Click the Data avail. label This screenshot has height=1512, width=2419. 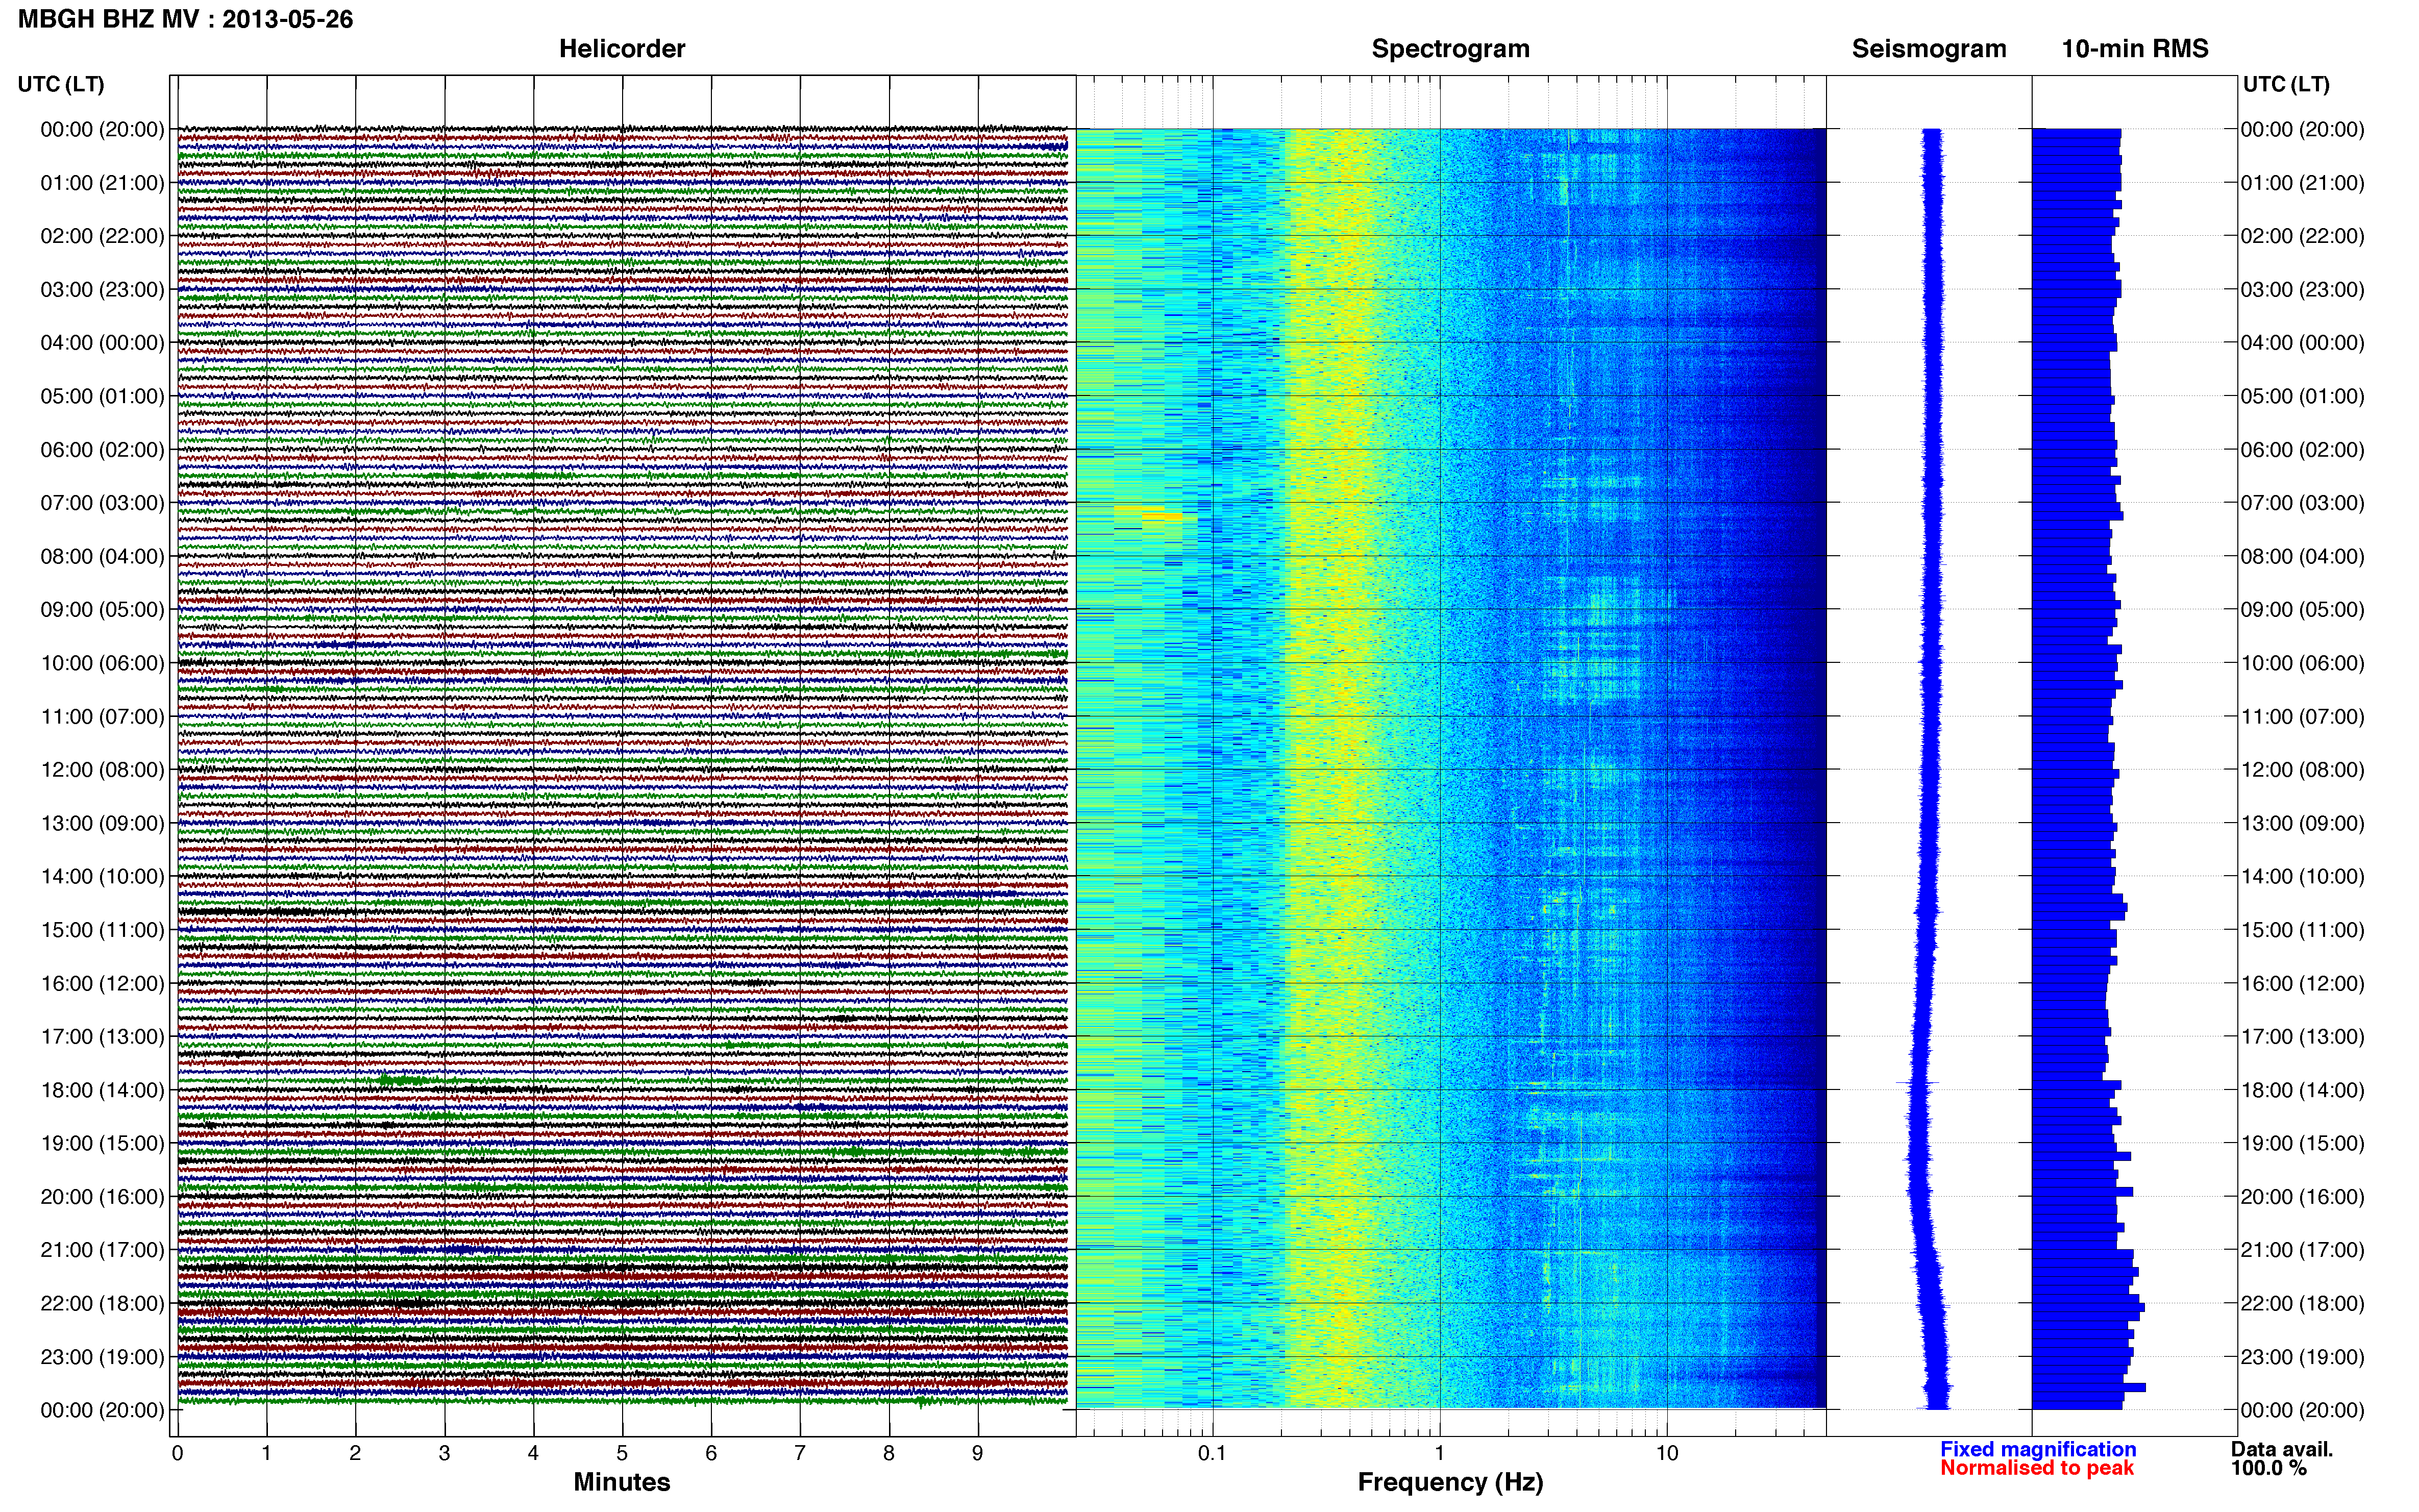pyautogui.click(x=2282, y=1449)
